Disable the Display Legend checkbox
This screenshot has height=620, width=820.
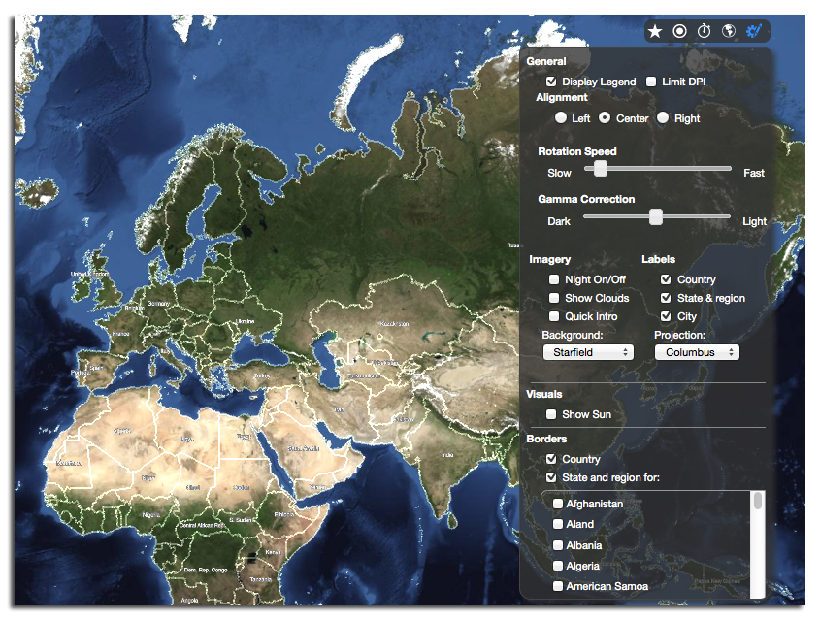click(x=552, y=82)
